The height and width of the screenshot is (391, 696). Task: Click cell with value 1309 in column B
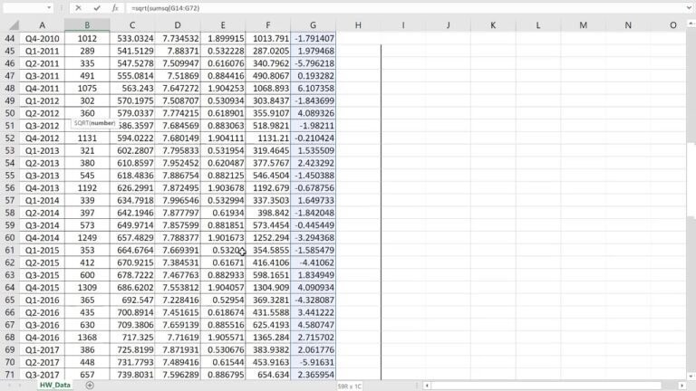[87, 286]
